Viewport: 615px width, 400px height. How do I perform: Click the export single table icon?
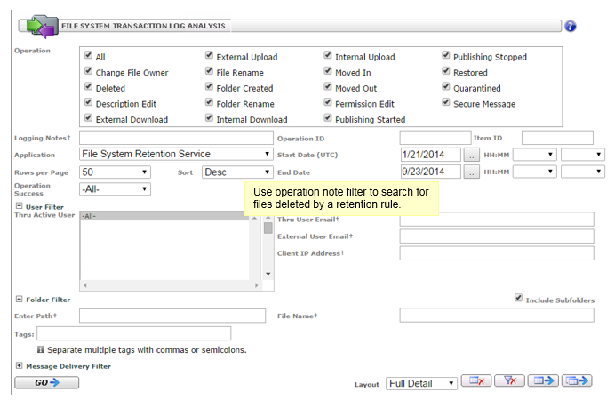click(543, 381)
